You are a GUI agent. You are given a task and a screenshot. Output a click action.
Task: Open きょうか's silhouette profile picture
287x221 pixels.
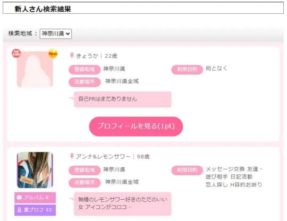(35, 69)
